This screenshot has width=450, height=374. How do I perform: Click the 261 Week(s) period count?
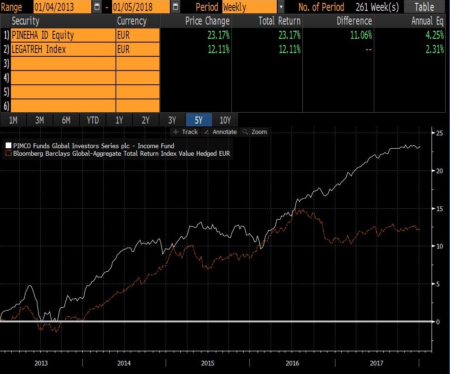(377, 7)
